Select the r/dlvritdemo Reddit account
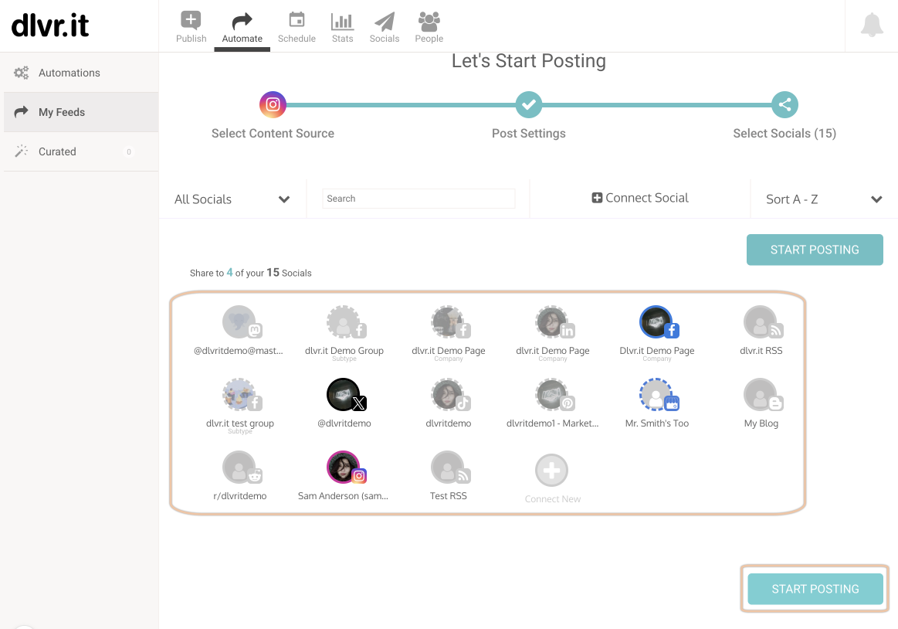 pyautogui.click(x=239, y=467)
